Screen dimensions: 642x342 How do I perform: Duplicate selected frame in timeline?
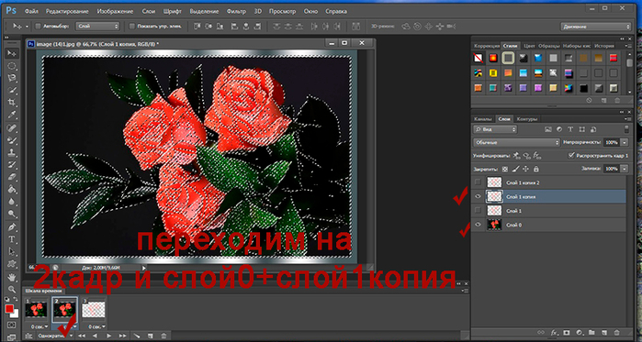coord(151,336)
